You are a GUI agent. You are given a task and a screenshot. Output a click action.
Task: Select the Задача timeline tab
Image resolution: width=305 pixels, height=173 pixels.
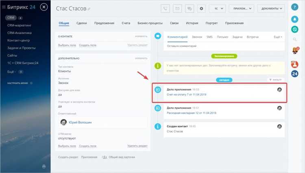click(x=237, y=37)
